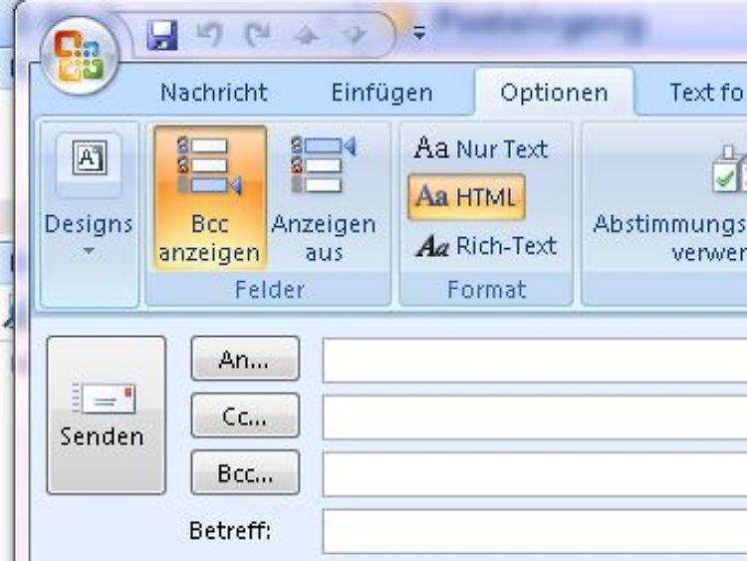Save the message with the floppy disk icon
Screen dimensions: 747x561
(161, 36)
